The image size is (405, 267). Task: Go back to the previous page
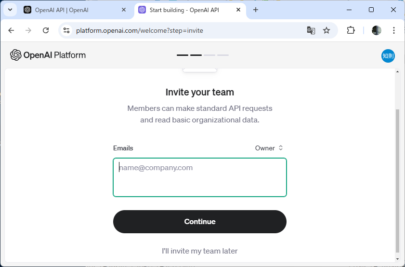(x=11, y=30)
